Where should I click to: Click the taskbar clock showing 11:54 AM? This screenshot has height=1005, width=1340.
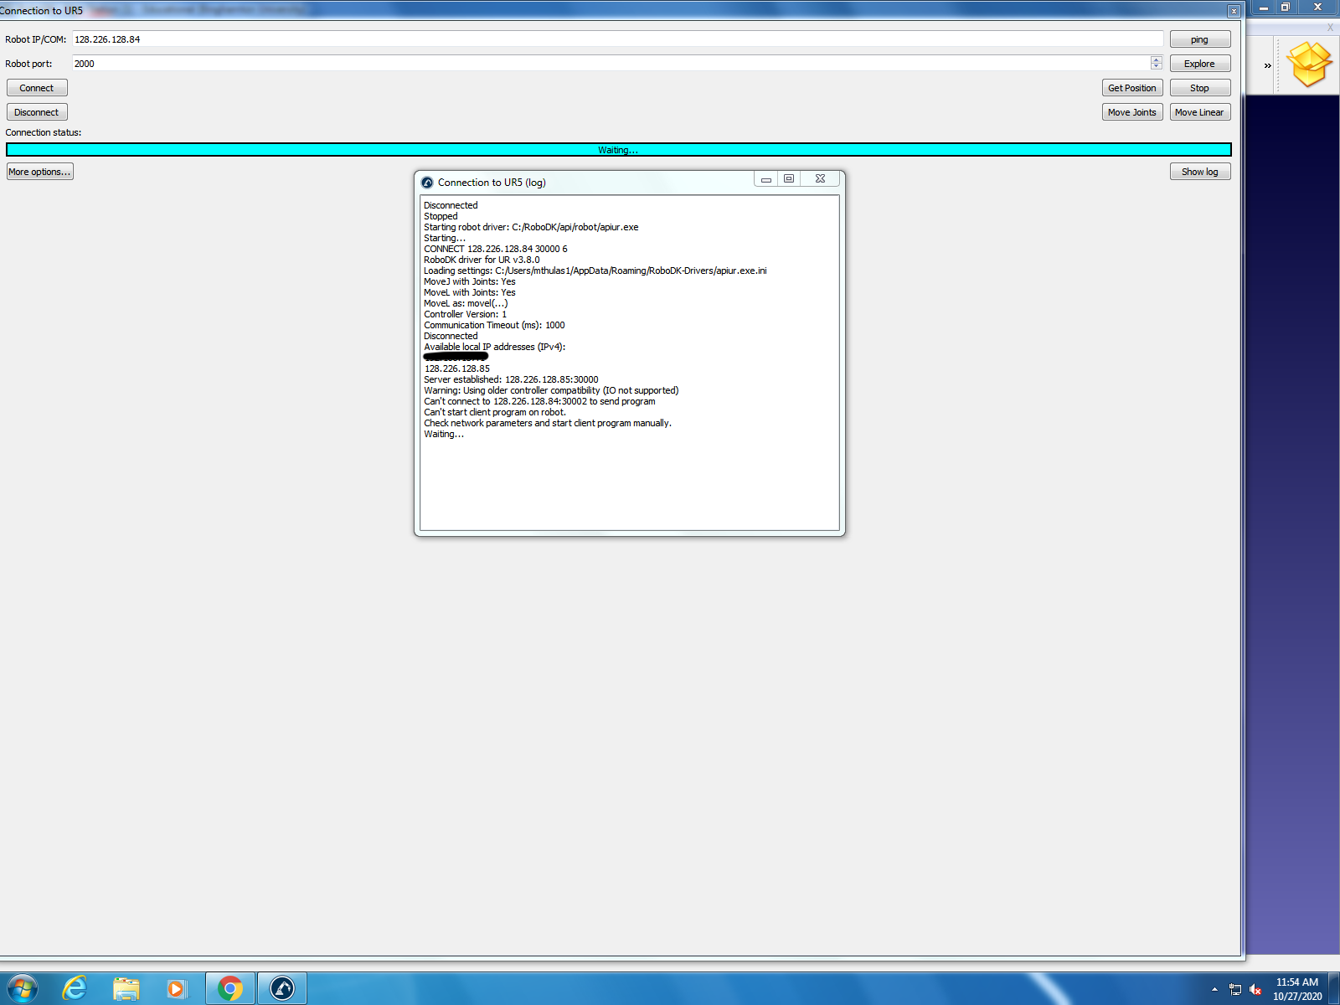point(1297,989)
